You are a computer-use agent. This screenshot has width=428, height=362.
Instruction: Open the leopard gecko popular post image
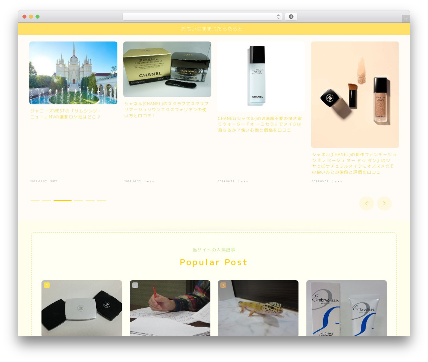258,308
